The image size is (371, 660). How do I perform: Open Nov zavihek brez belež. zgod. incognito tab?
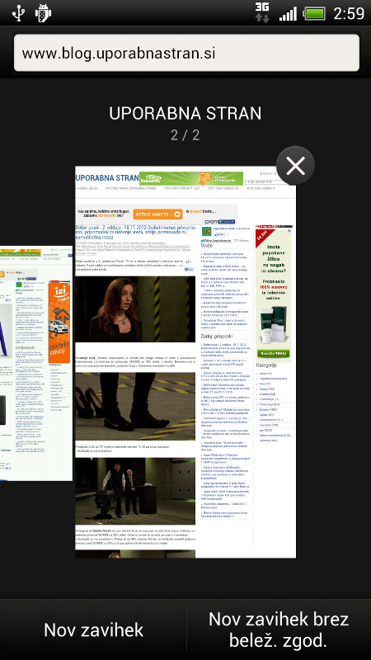279,629
